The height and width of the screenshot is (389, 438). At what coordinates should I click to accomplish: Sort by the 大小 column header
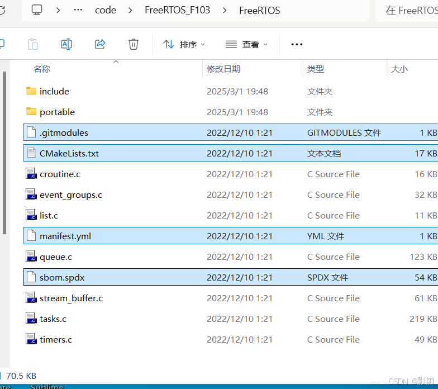[x=399, y=69]
